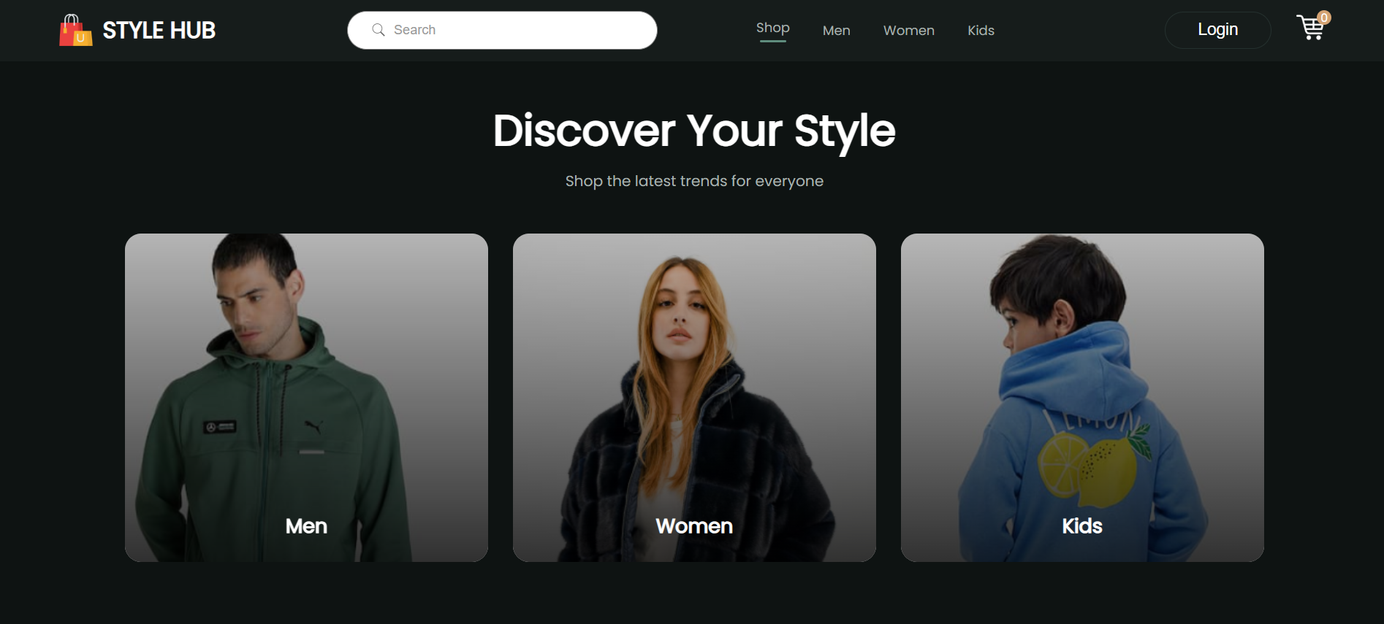Click the Kids label on the blue hoodie card
This screenshot has height=624, width=1384.
click(x=1081, y=526)
